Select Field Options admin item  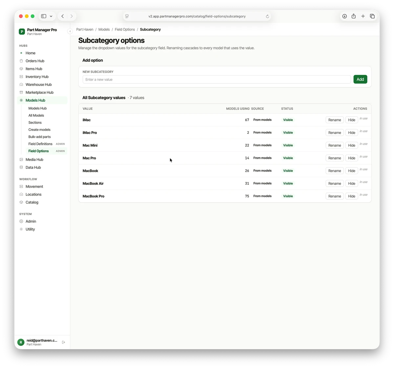47,151
